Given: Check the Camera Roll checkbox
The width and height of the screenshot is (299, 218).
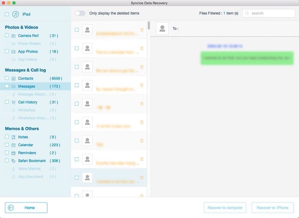Looking at the screenshot, I should 7,35.
